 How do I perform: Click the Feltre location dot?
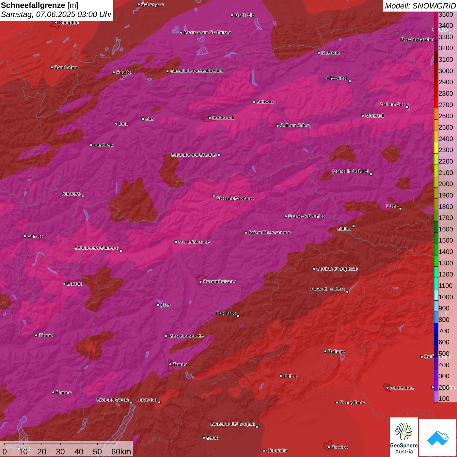coord(281,376)
